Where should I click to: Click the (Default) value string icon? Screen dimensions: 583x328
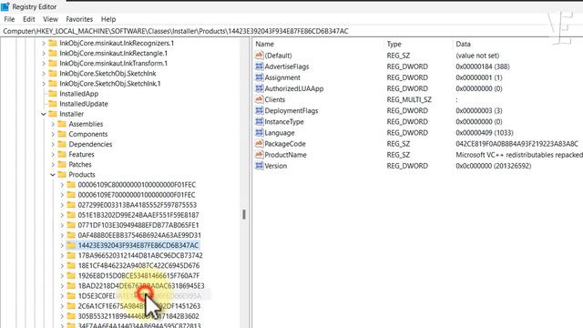pyautogui.click(x=259, y=56)
